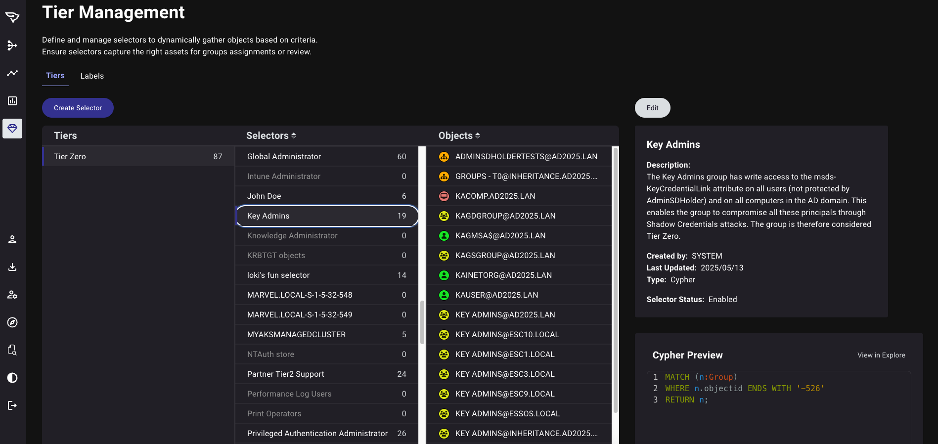Screen dimensions: 938x444
Task: Click the Edit button
Action: (652, 108)
